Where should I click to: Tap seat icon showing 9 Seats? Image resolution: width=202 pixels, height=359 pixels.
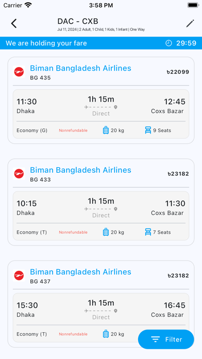[148, 130]
